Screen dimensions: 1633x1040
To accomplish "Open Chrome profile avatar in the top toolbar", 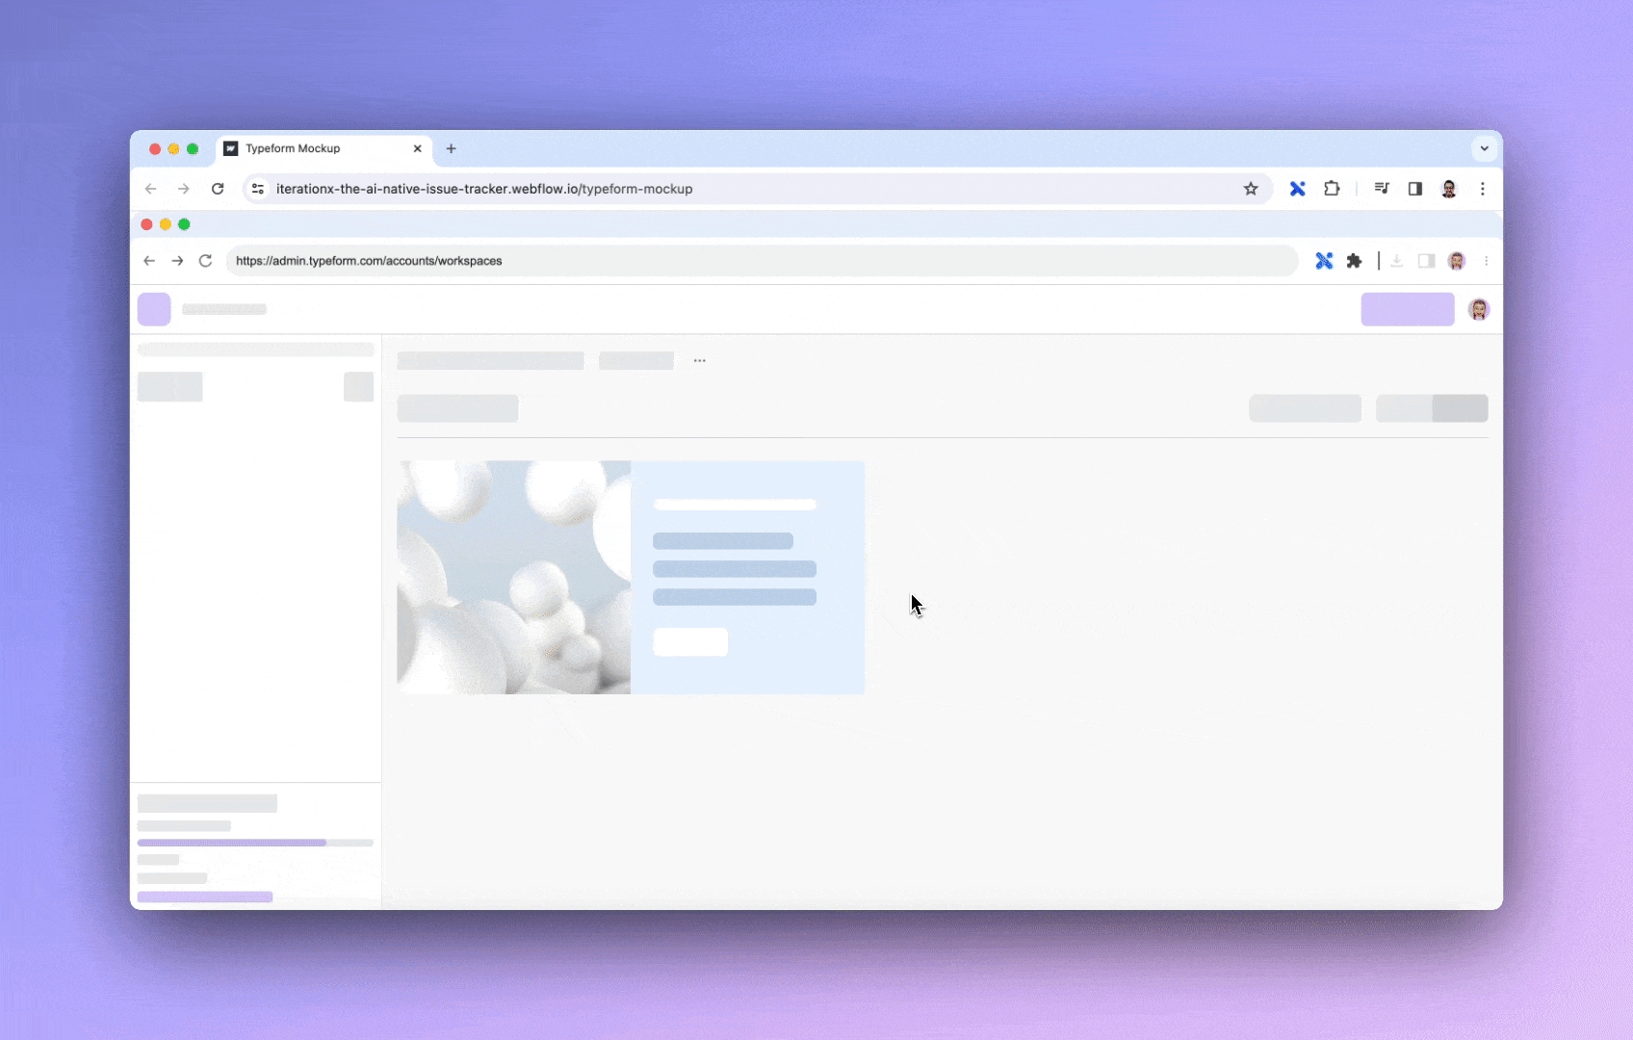I will 1449,189.
